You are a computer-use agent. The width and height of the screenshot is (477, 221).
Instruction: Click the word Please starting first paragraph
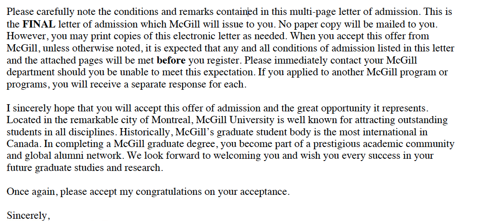pos(20,12)
